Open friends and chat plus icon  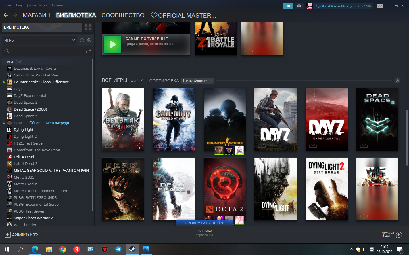click(399, 235)
